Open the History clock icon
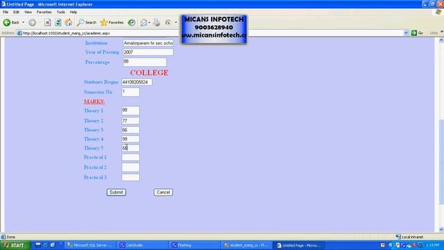Screen dimensions: 444x250 (131, 22)
